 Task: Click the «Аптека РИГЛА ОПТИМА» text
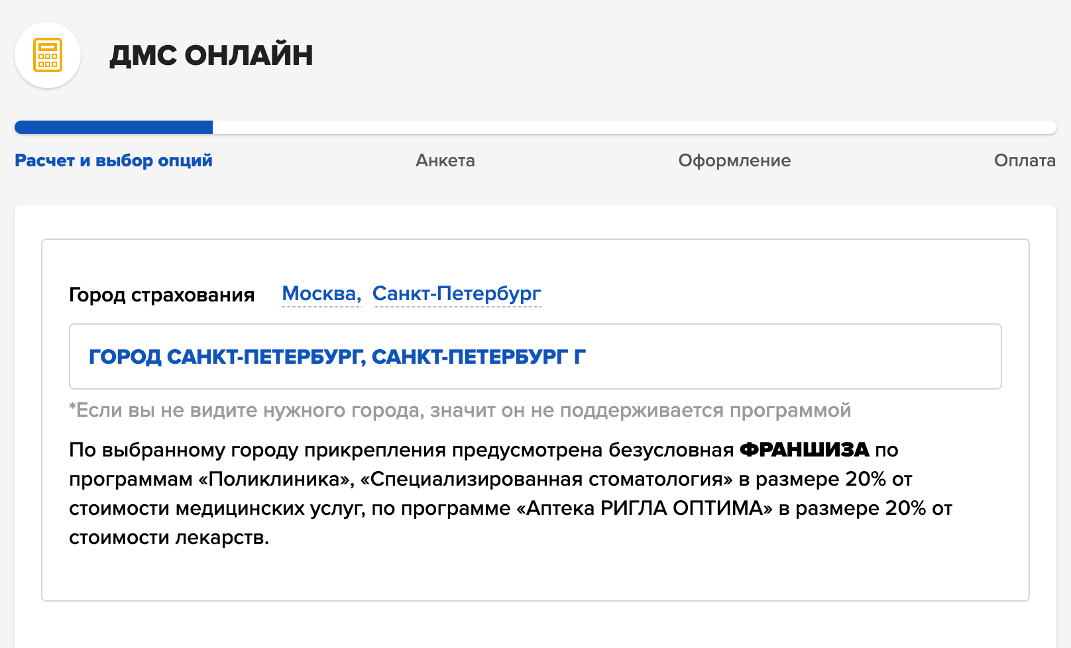(644, 508)
